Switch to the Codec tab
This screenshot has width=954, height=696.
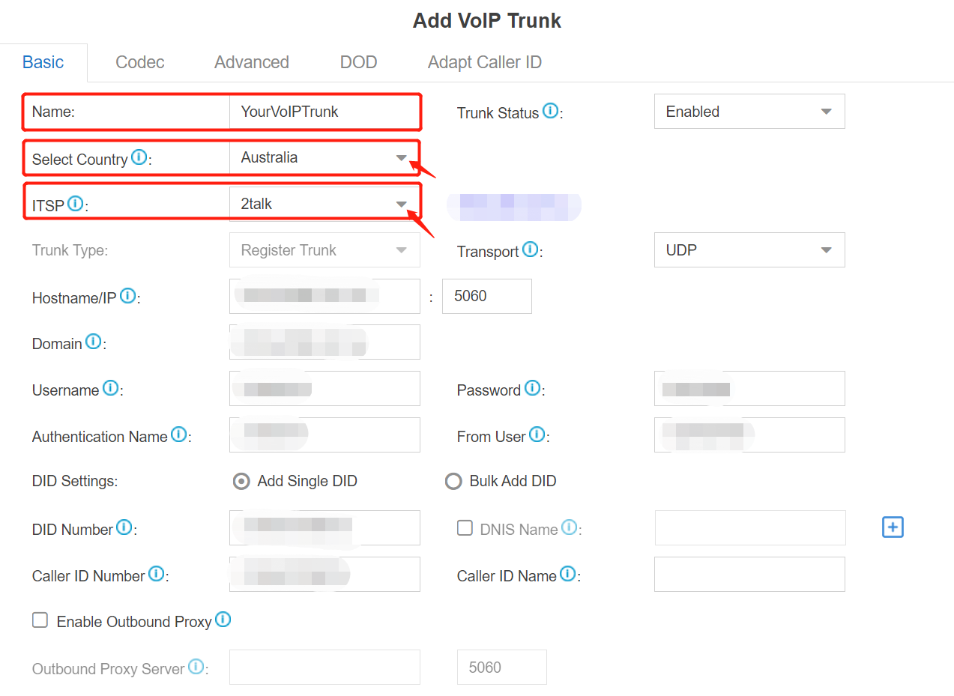[x=139, y=62]
